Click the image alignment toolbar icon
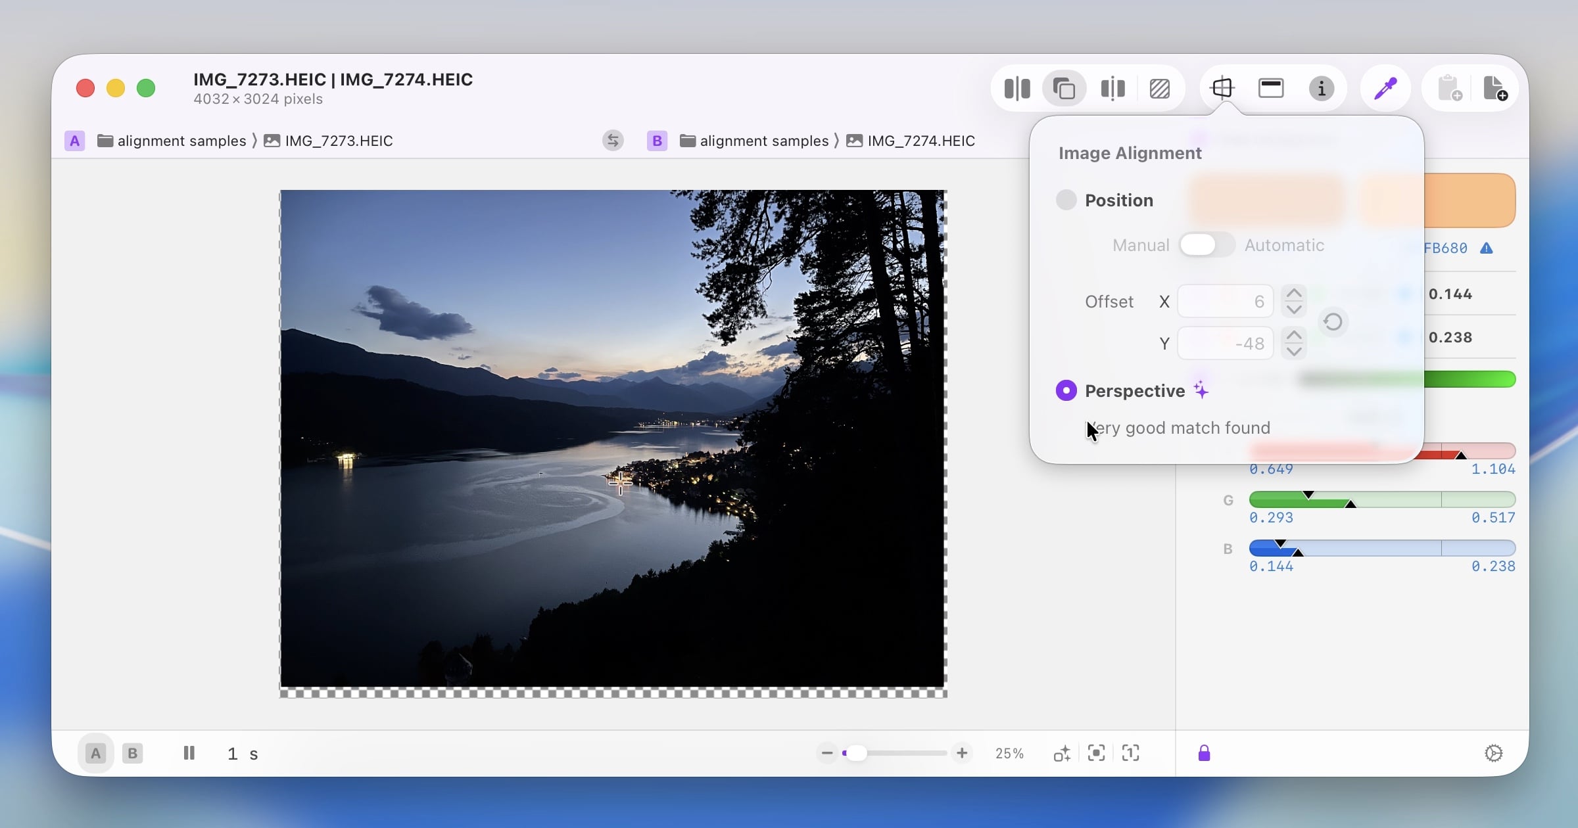Screen dimensions: 1578x828 (1222, 88)
